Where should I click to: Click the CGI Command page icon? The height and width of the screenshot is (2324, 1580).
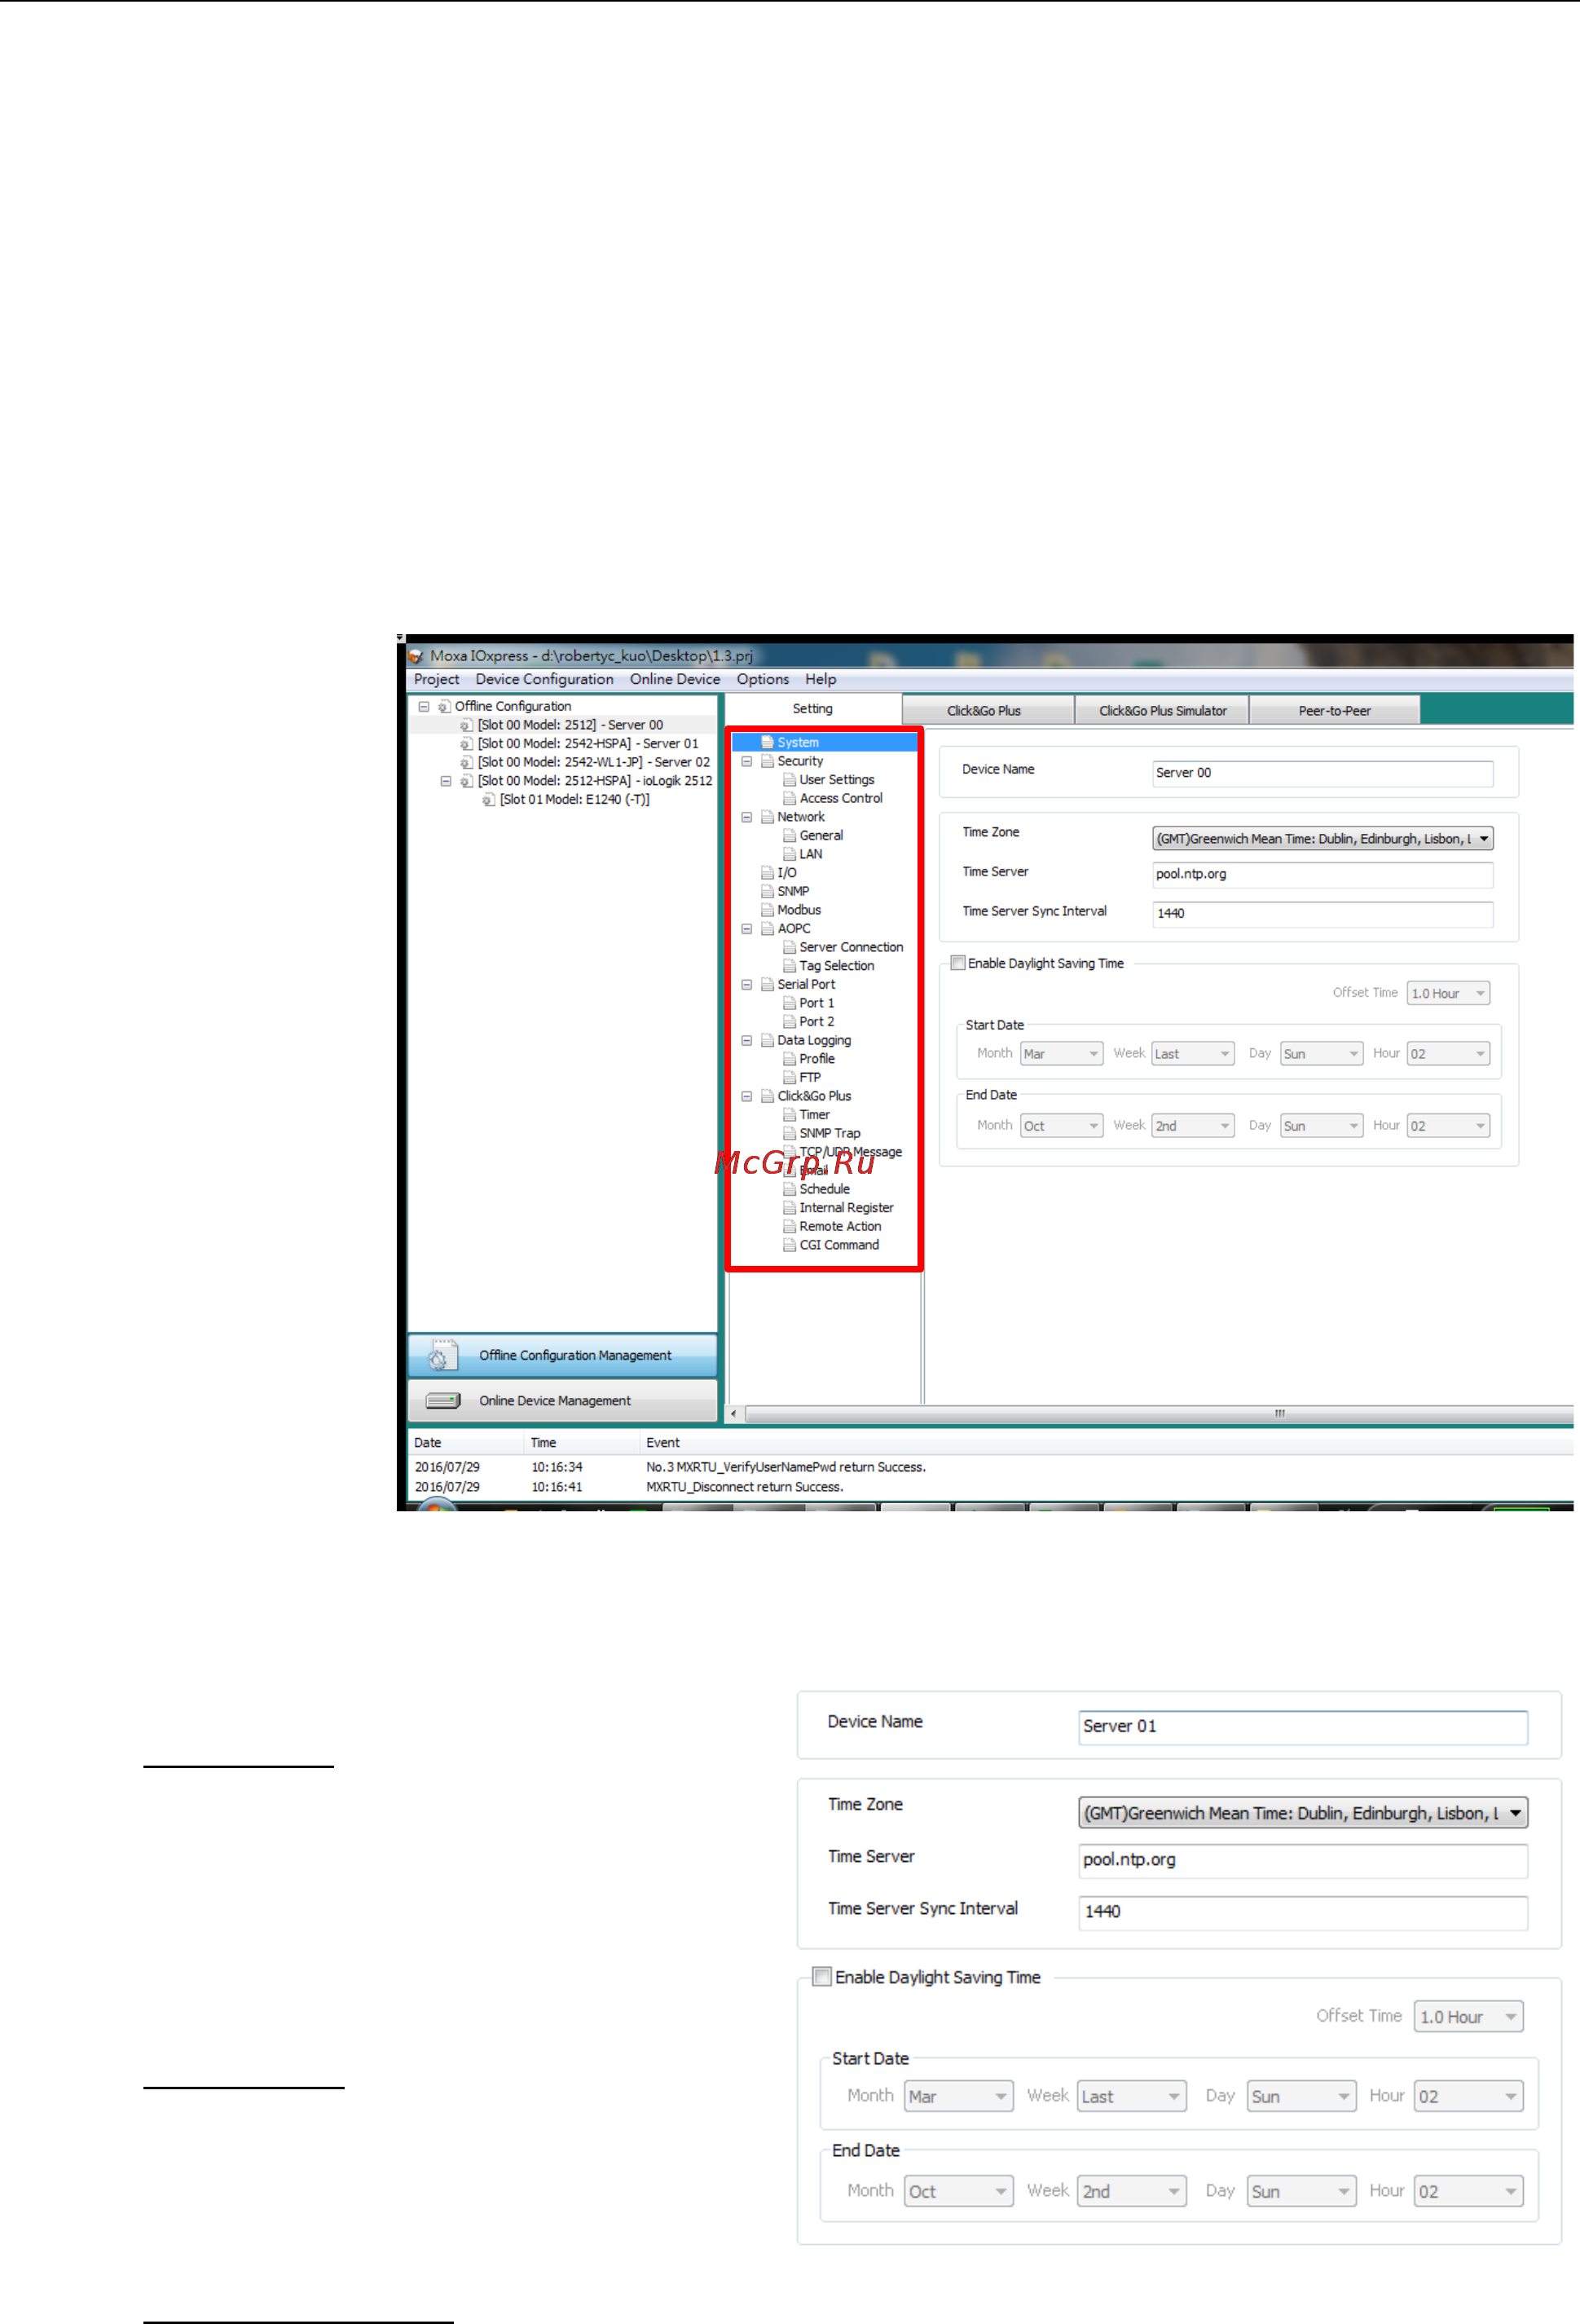[790, 1246]
